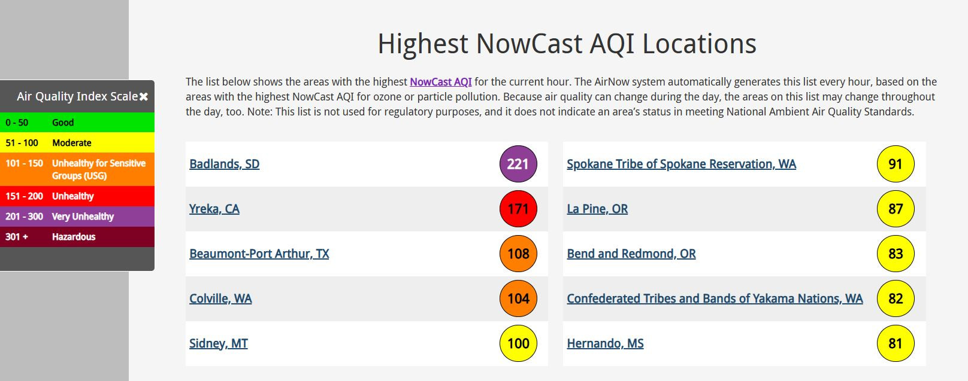Screen dimensions: 968x381
Task: Close the Air Quality Index Scale panel
Action: [144, 97]
